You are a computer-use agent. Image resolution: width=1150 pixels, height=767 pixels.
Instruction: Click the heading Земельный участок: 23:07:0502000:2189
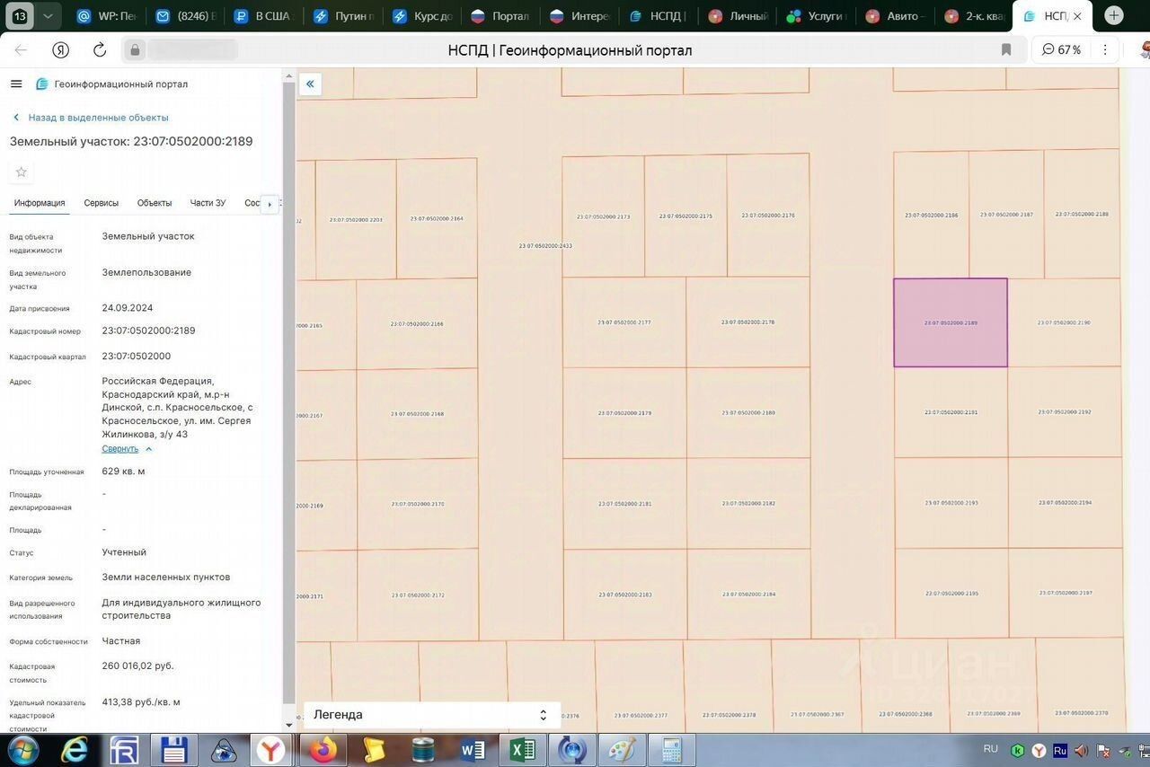(131, 142)
